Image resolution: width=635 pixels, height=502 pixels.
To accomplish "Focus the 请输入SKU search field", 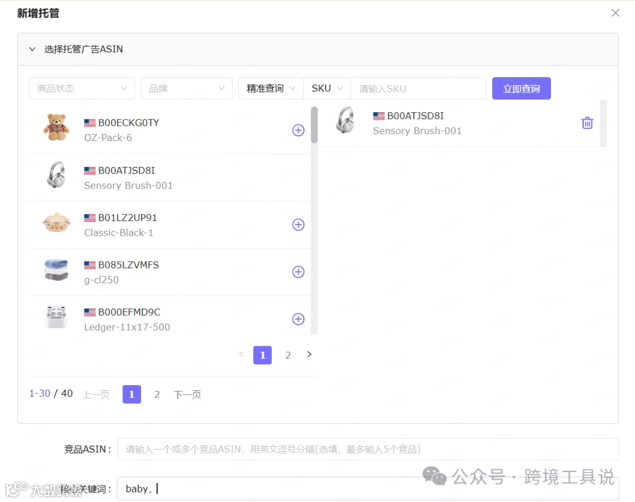I will point(419,88).
